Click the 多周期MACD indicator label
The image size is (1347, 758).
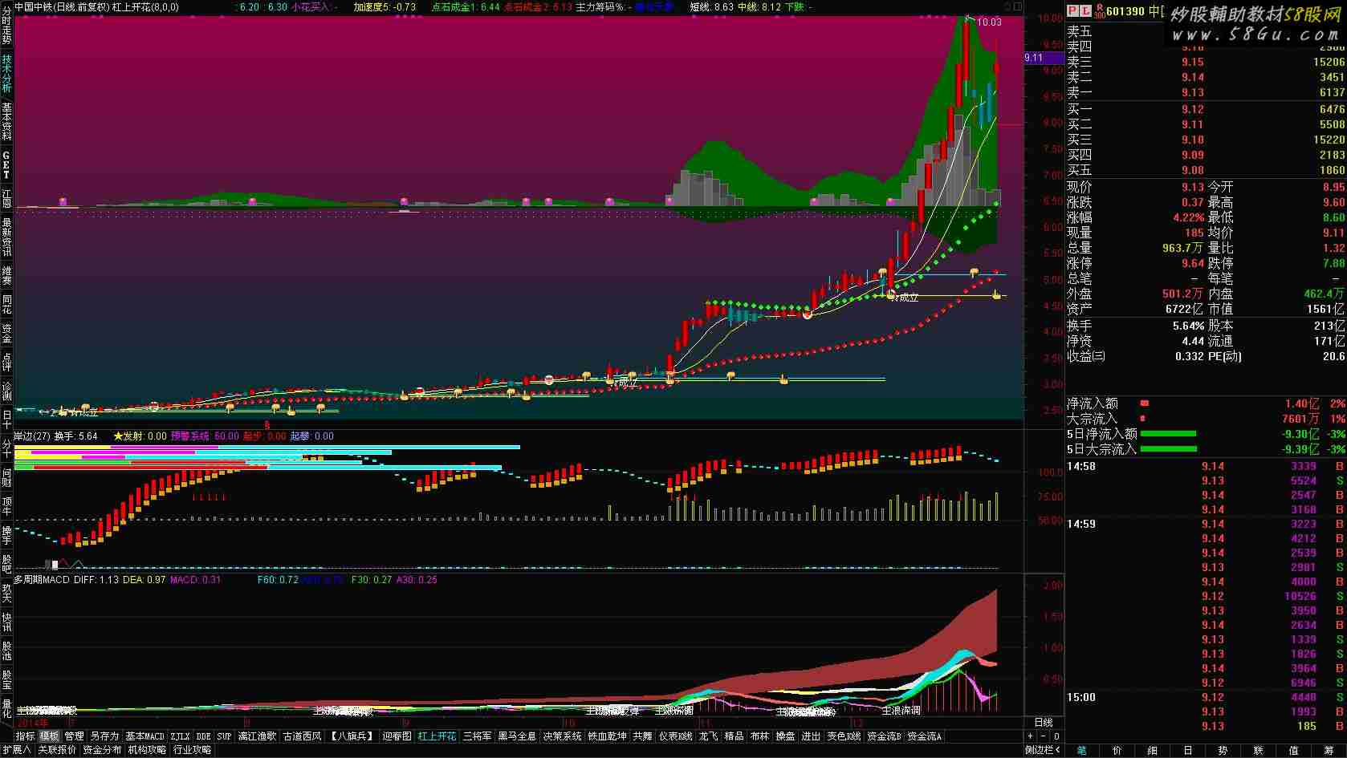[x=43, y=579]
